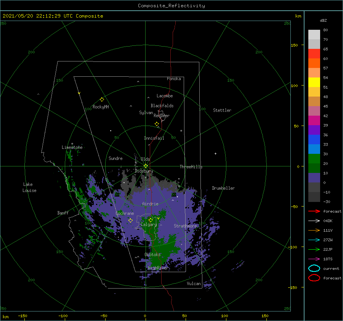This screenshot has height=321, width=343.
Task: Click the yellow diamond marker above Calgary label
Action: [151, 220]
